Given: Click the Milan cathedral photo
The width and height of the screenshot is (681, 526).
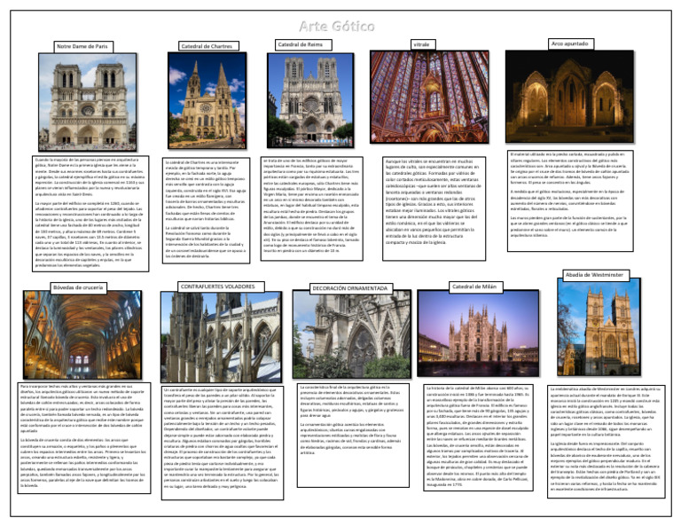Looking at the screenshot, I should [x=478, y=334].
